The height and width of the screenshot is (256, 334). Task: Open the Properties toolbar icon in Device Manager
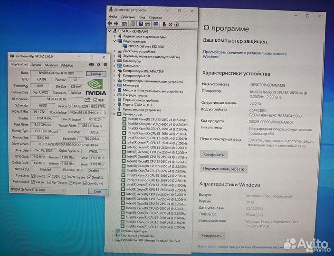click(x=133, y=24)
